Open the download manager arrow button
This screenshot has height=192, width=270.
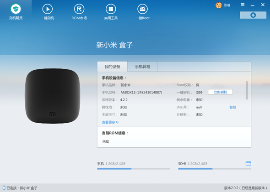[253, 15]
